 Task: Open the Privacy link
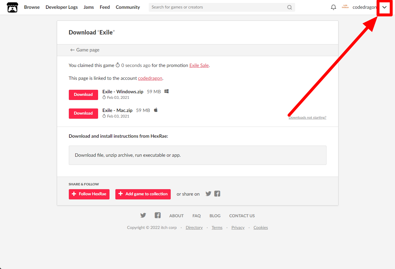pyautogui.click(x=238, y=227)
